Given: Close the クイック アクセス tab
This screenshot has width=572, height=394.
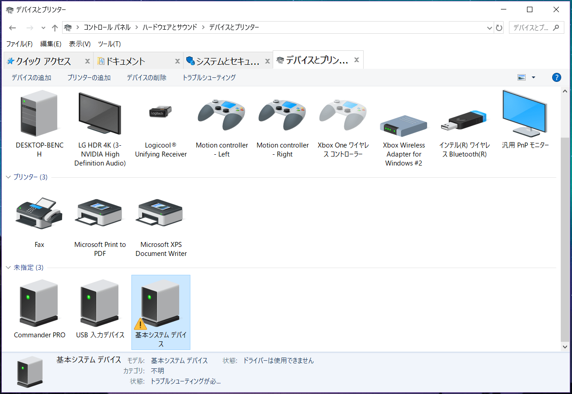Looking at the screenshot, I should click(87, 61).
